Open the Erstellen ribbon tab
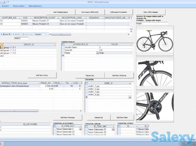196x146 pixels. (x=5, y=6)
